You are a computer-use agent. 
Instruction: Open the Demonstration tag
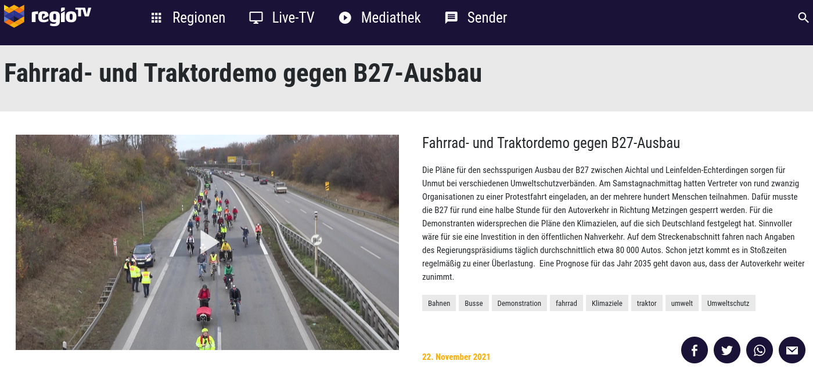tap(519, 303)
